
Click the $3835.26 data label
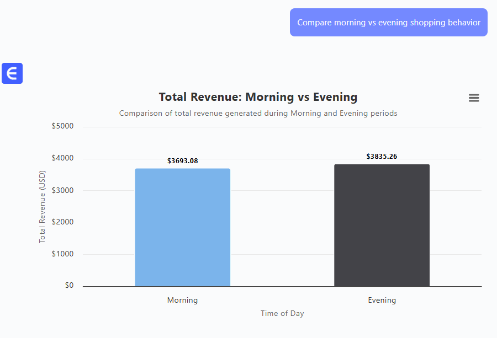[382, 157]
